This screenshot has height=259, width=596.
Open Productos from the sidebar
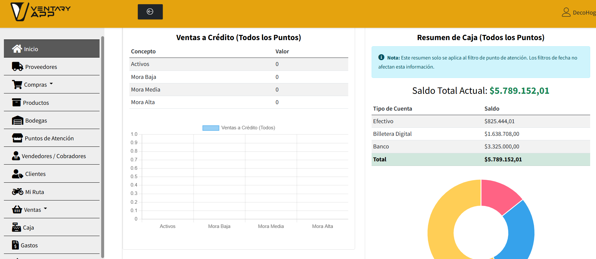pyautogui.click(x=52, y=103)
